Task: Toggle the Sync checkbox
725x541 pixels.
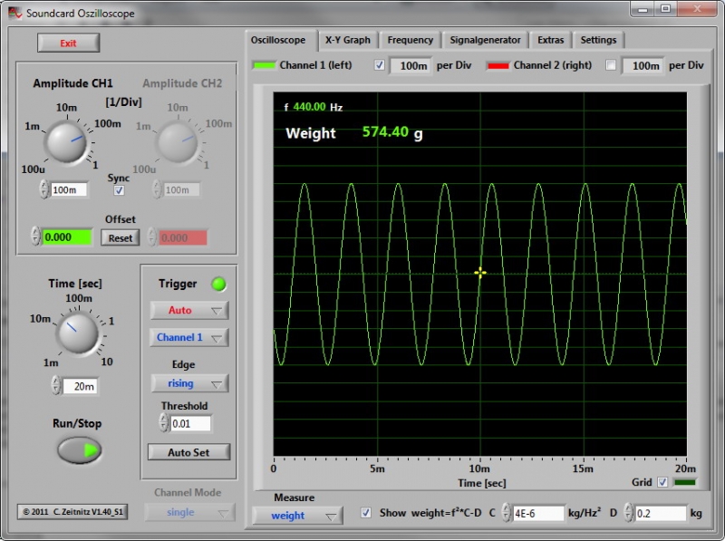Action: (119, 191)
